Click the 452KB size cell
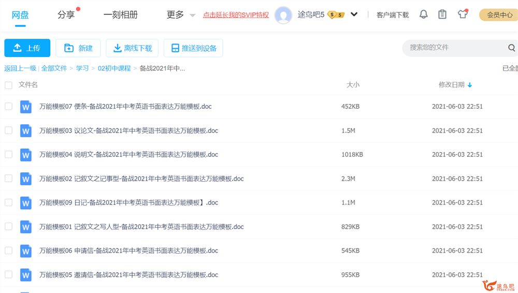518x293 pixels. tap(351, 106)
